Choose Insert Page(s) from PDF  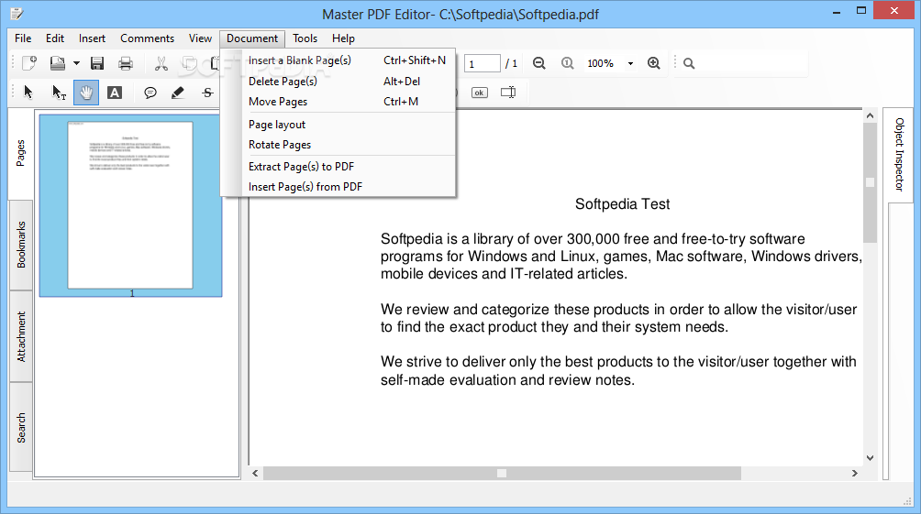click(338, 187)
